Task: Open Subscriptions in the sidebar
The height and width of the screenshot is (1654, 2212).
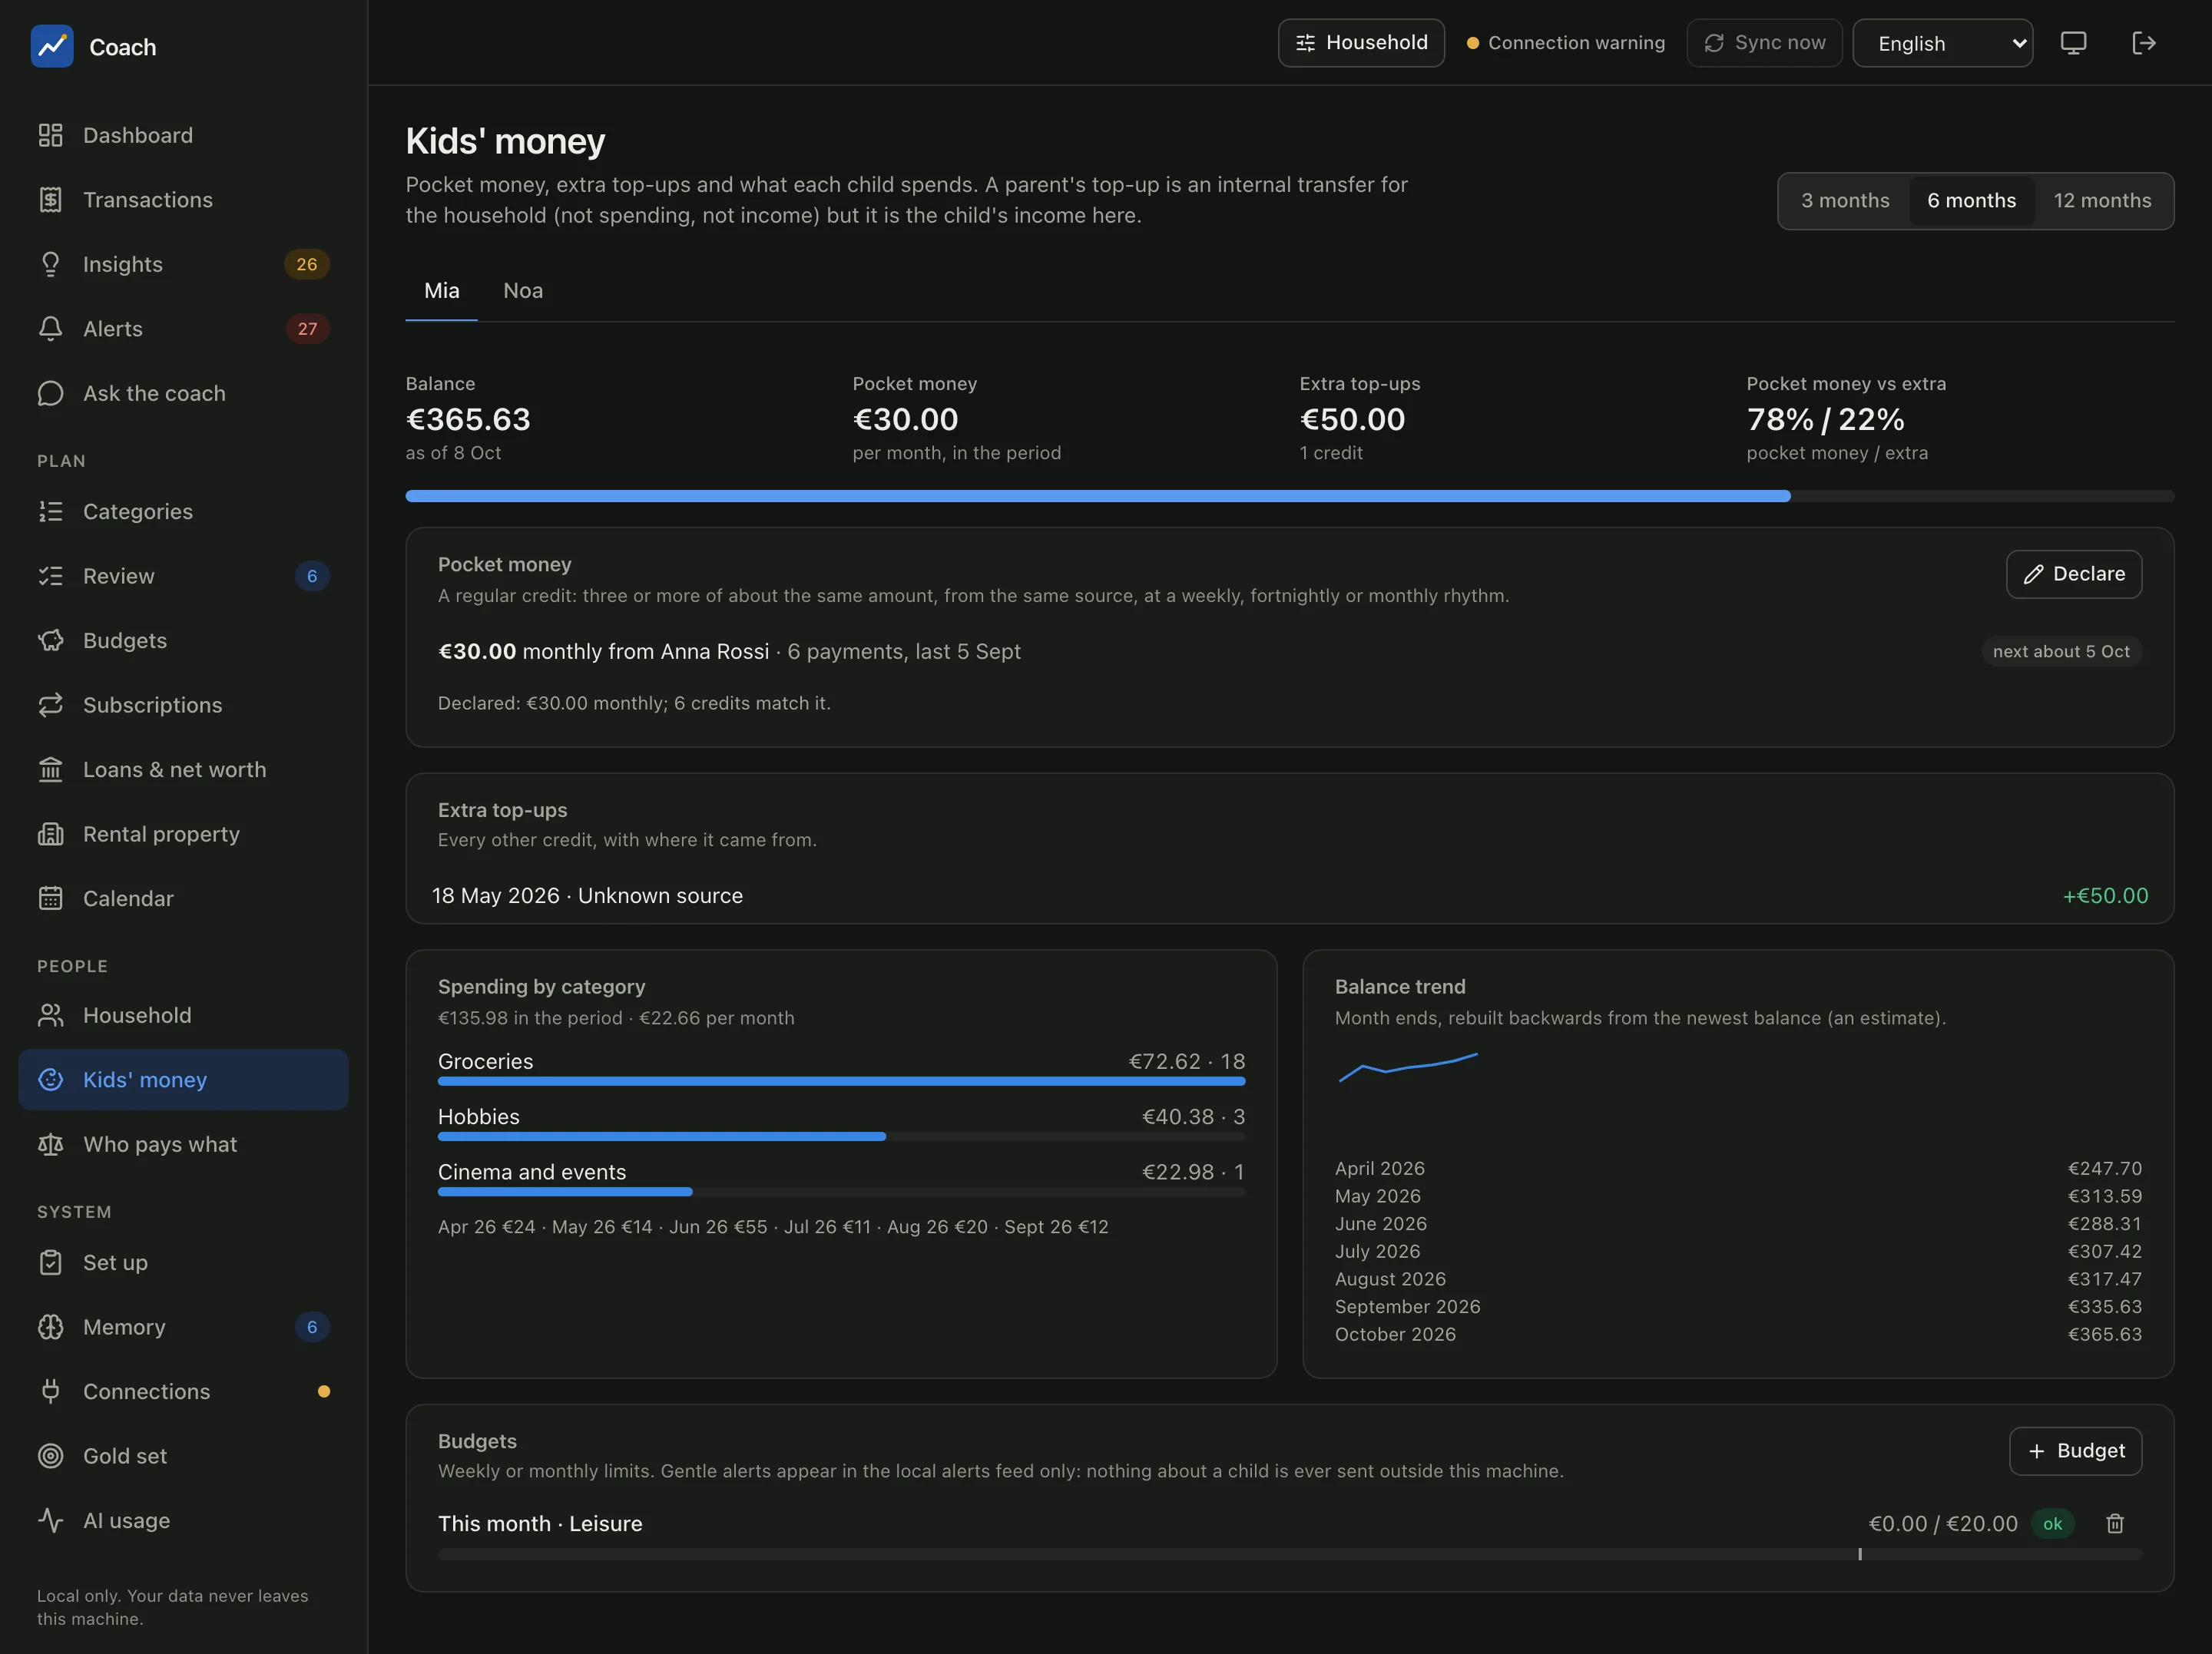Action: point(183,705)
